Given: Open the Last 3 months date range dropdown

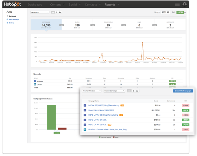Looking at the screenshot, I should (40, 12).
